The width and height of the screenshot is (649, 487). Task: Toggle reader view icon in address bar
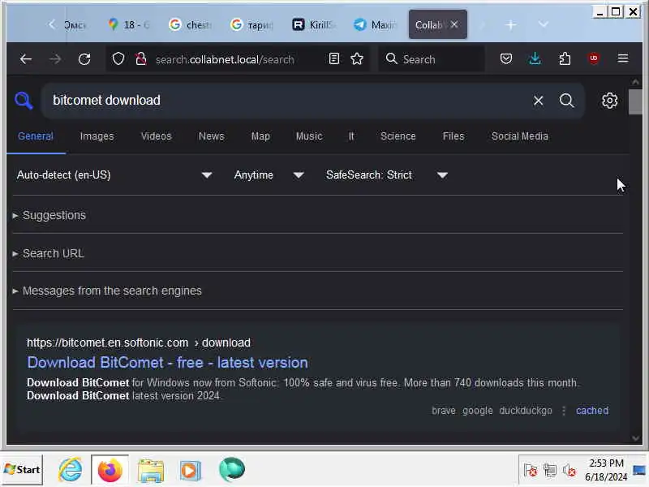[x=334, y=58]
